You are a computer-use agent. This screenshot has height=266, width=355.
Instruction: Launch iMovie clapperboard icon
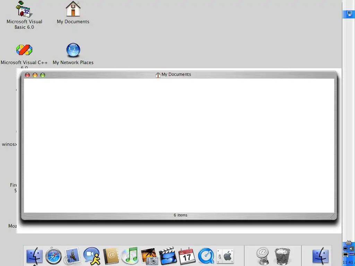coord(168,256)
